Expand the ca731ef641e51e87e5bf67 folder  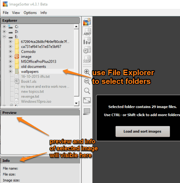click(11, 46)
